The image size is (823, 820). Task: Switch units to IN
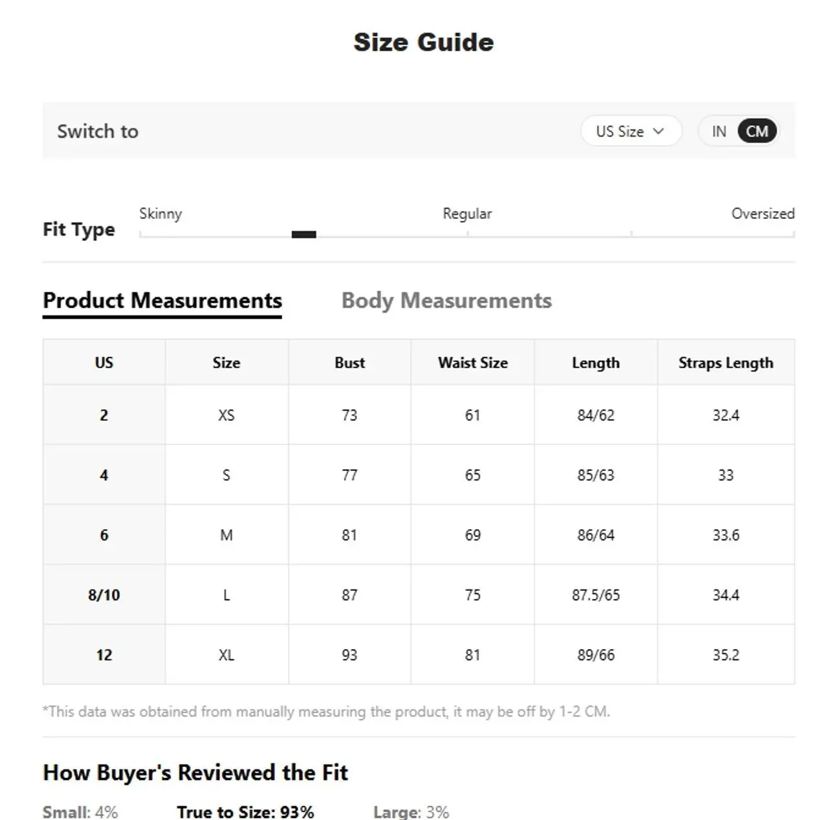(719, 131)
